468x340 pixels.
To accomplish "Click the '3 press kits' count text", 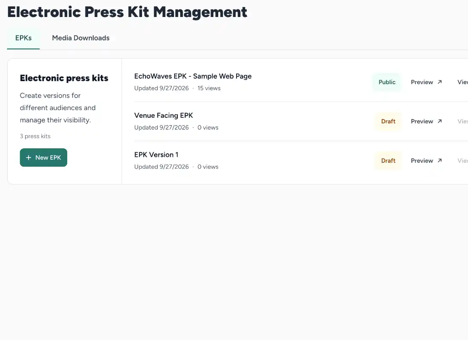I will coord(35,136).
